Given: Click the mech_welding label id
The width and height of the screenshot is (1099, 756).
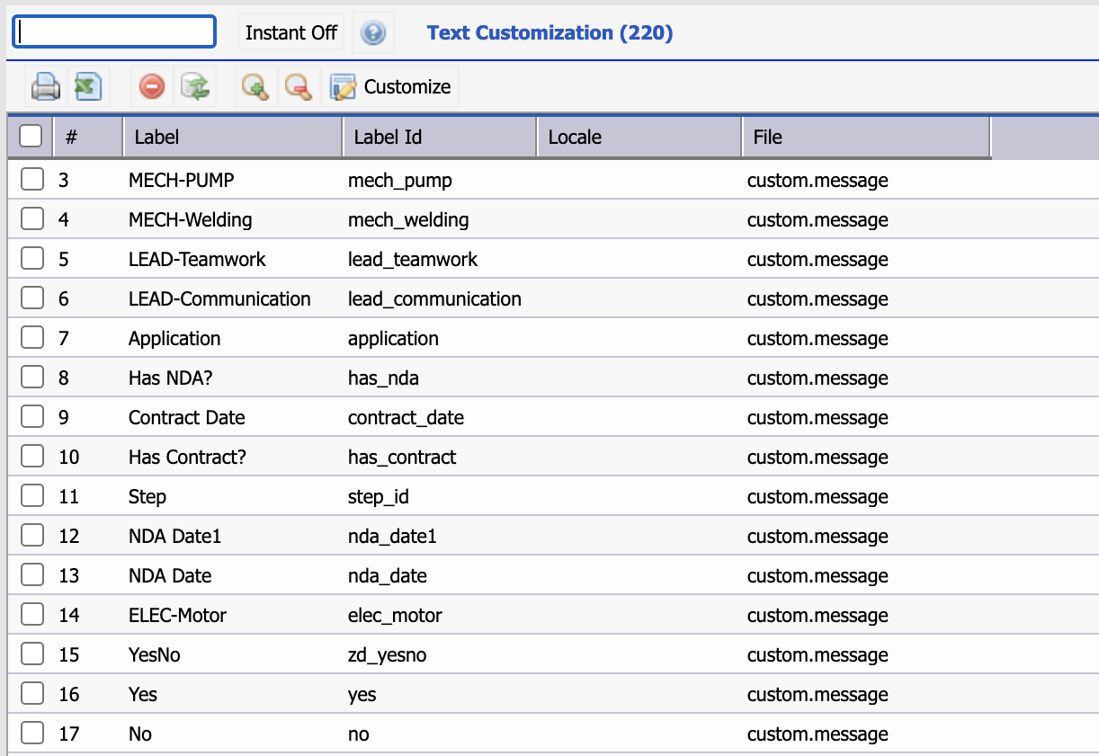Looking at the screenshot, I should (408, 220).
